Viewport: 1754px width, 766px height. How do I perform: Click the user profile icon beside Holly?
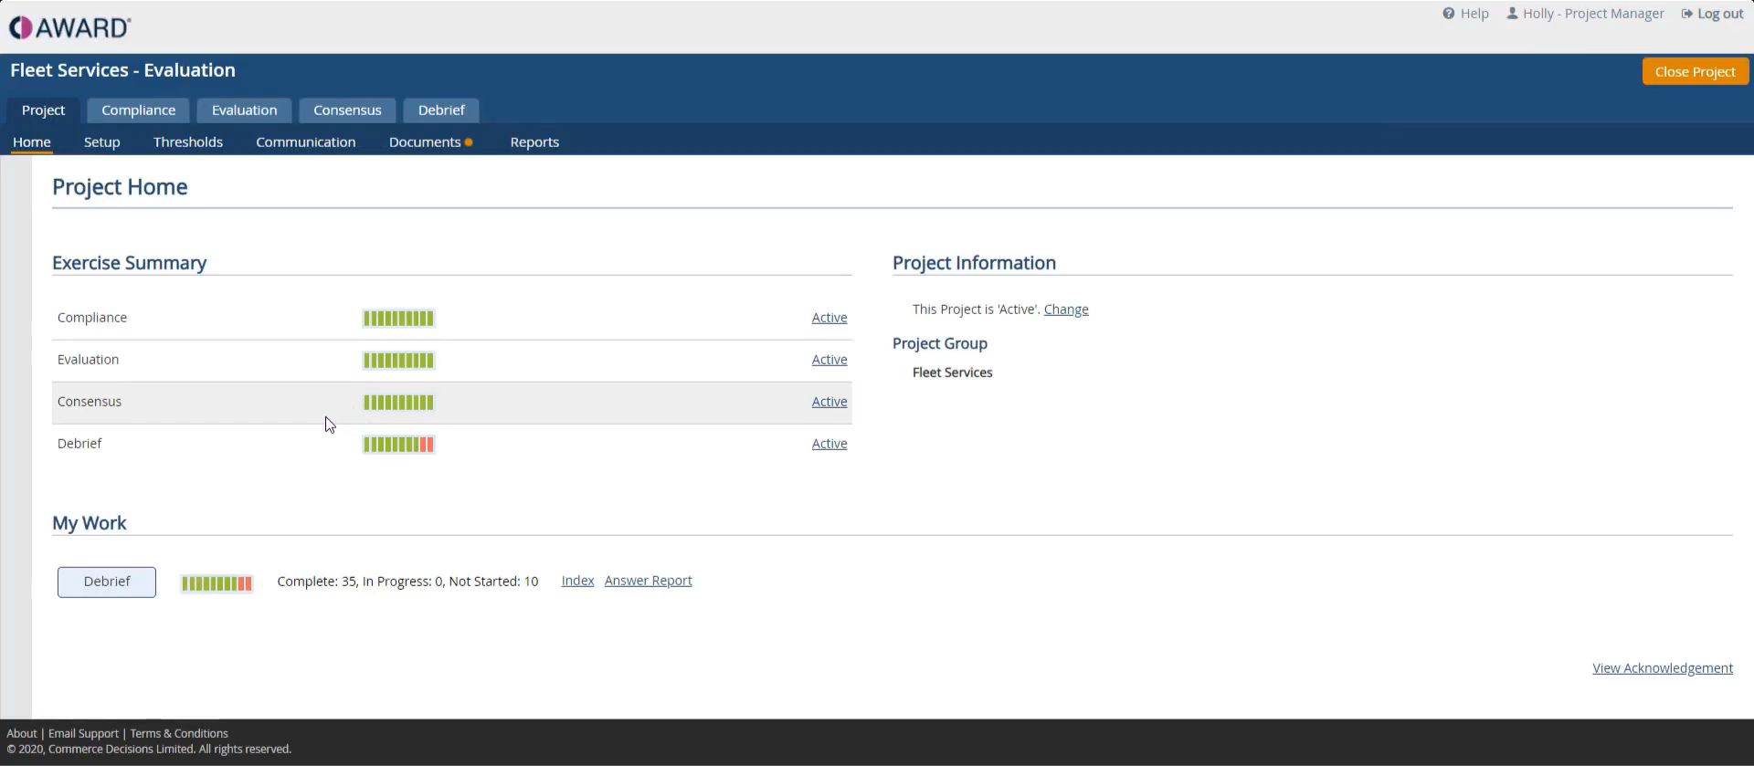point(1512,14)
